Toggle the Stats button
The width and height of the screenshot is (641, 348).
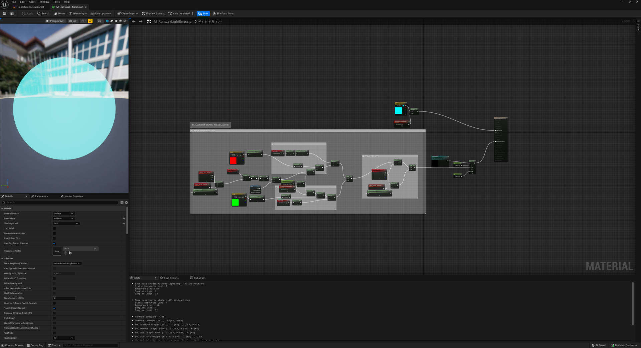203,14
